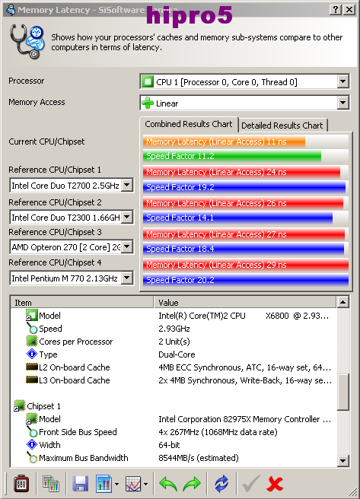Click the Model icon under processor details
This screenshot has width=360, height=499.
click(x=31, y=316)
